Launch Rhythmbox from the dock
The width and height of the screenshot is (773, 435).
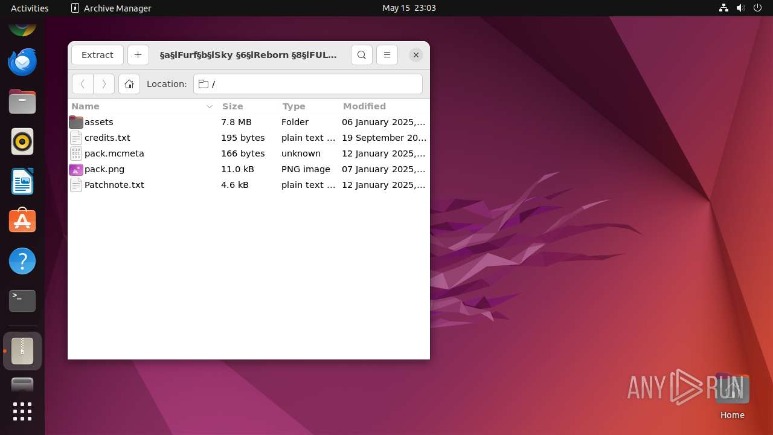22,141
